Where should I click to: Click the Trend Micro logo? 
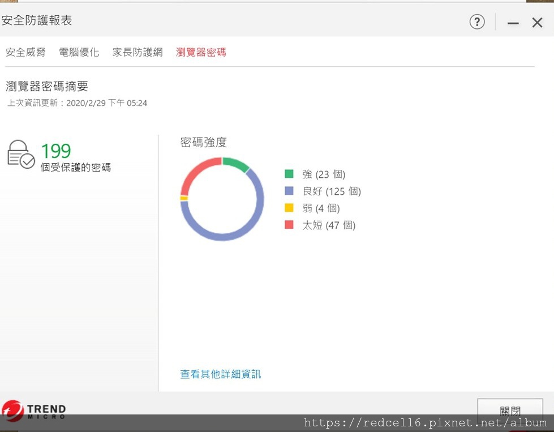tap(34, 411)
